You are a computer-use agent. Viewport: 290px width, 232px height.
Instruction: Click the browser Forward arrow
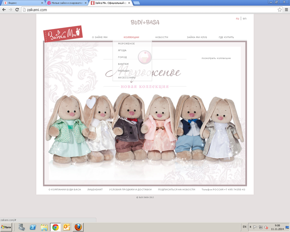click(11, 10)
